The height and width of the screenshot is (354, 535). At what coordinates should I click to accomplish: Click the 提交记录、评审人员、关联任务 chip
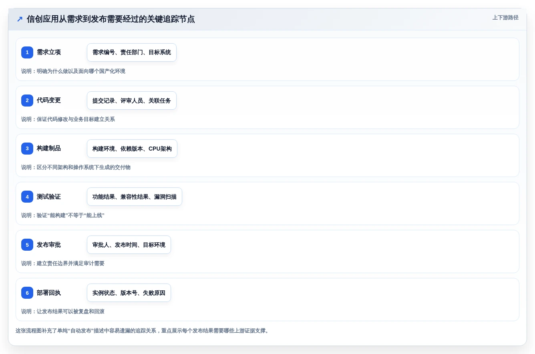click(132, 101)
